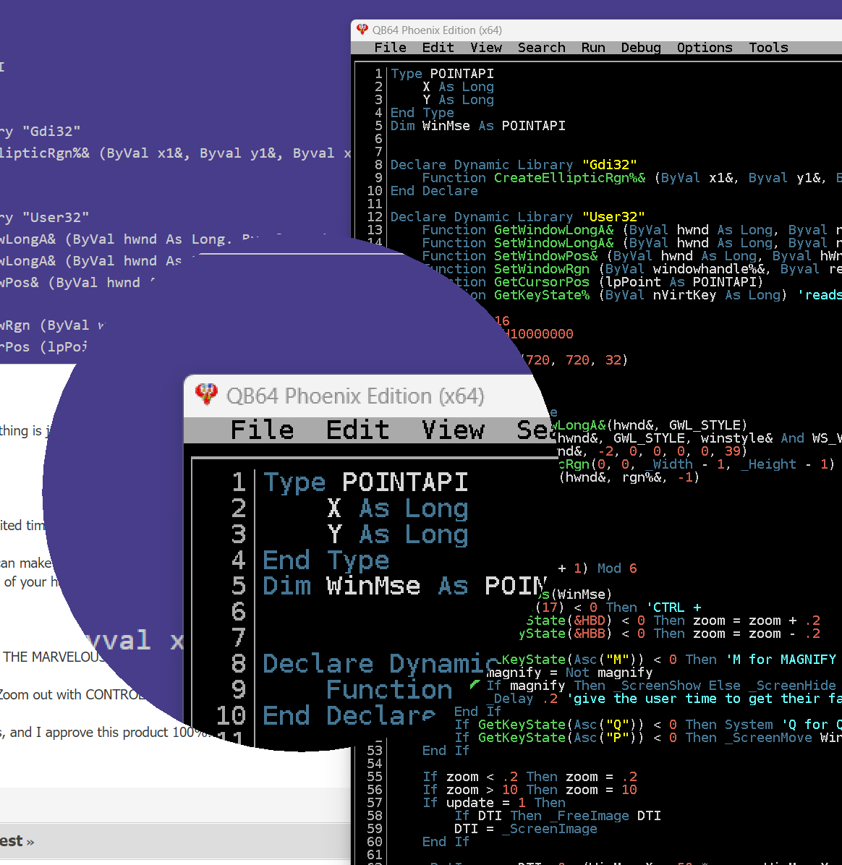The height and width of the screenshot is (865, 842).
Task: Click the magnified "End Type" line in the circle
Action: [x=326, y=561]
